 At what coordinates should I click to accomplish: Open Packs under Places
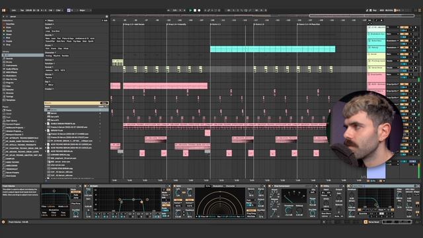[x=9, y=110]
